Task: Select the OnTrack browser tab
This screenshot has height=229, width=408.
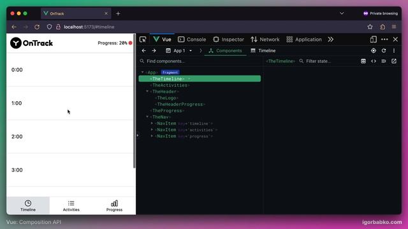Action: [x=76, y=13]
